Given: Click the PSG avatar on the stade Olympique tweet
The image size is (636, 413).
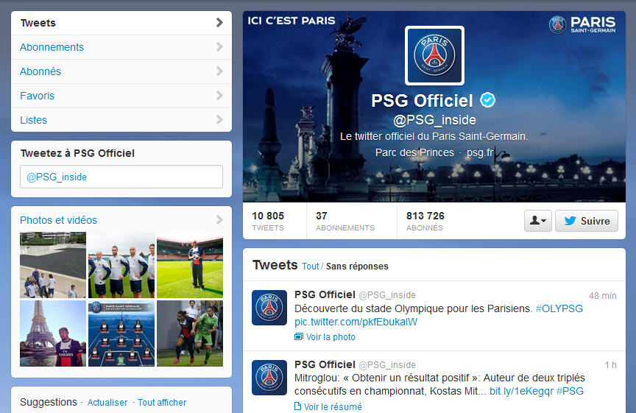Looking at the screenshot, I should pyautogui.click(x=269, y=308).
